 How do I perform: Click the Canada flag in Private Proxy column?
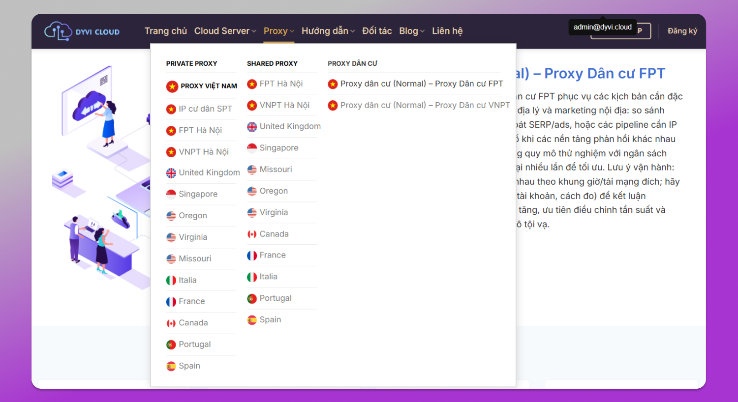pyautogui.click(x=171, y=323)
